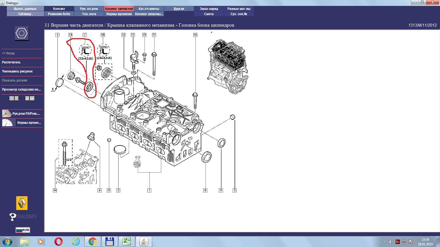Image resolution: width=440 pixels, height=247 pixels.
Task: Go to last page navigation button
Action: pos(32,98)
